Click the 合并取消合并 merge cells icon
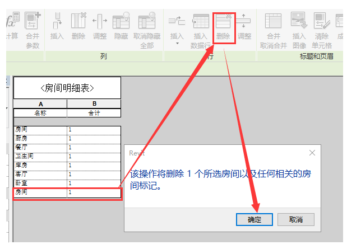This screenshot has height=245, width=347. (274, 21)
